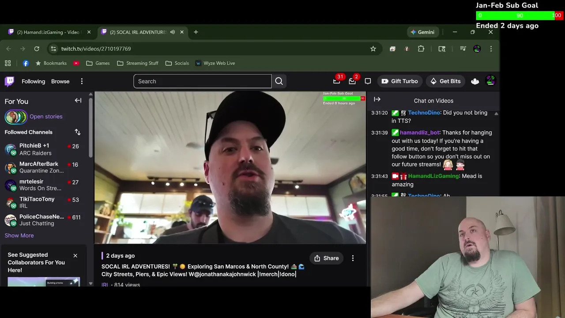
Task: Open the Twitch home logo
Action: (9, 81)
